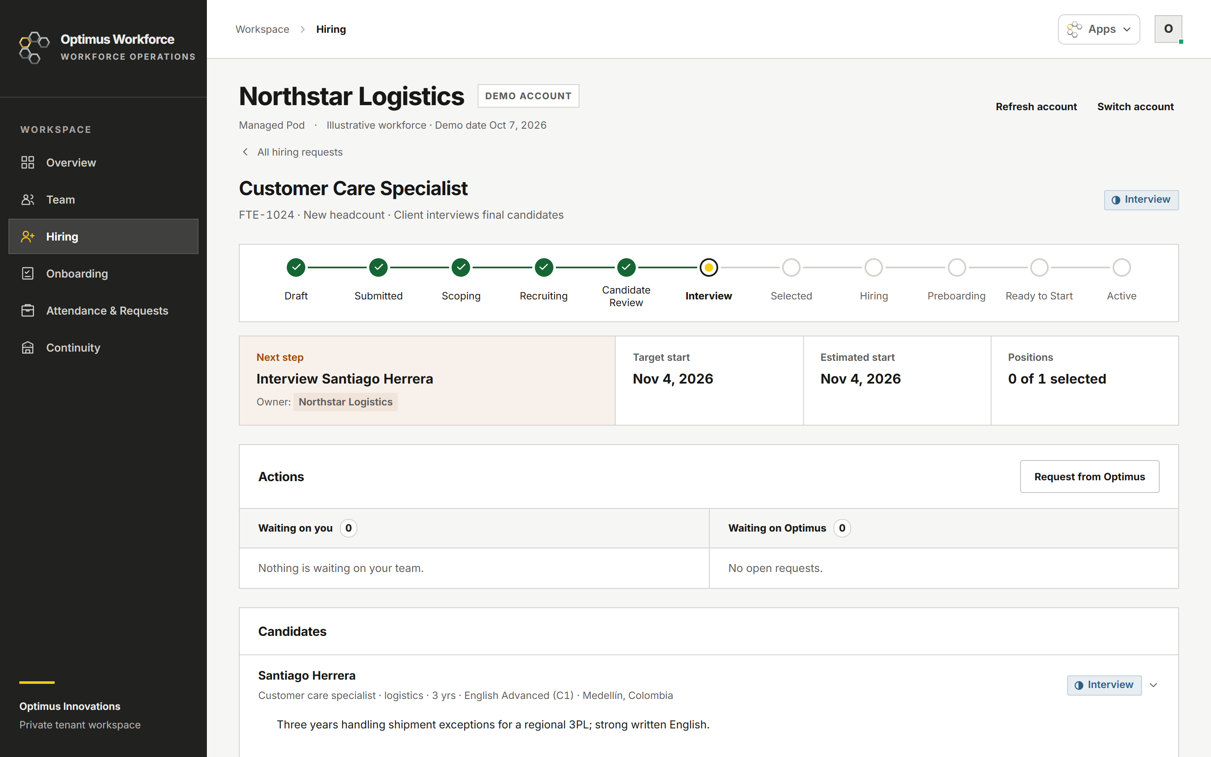The height and width of the screenshot is (757, 1211).
Task: Click the Optimus Workforce hexagon logo
Action: [34, 48]
